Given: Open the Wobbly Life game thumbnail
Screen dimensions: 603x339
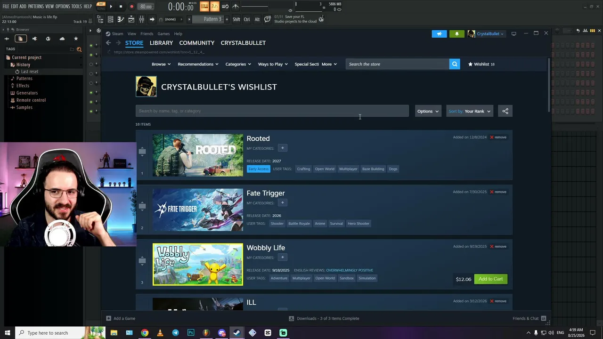Looking at the screenshot, I should tap(198, 265).
